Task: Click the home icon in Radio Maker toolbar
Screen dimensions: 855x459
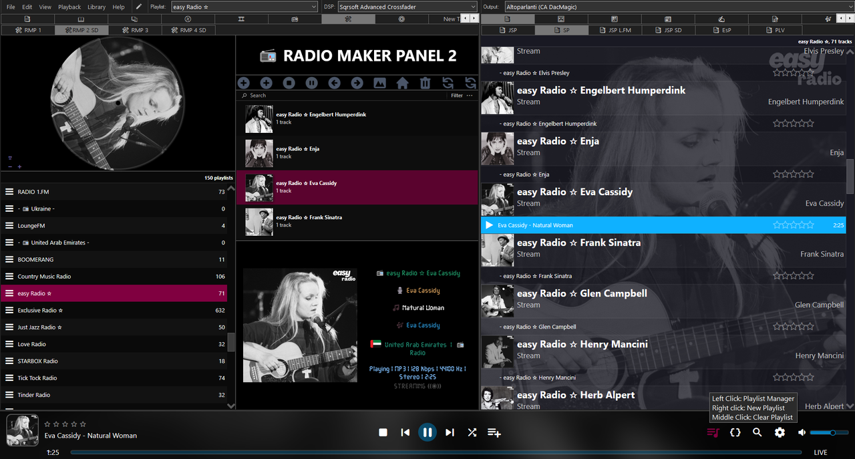Action: (x=402, y=83)
